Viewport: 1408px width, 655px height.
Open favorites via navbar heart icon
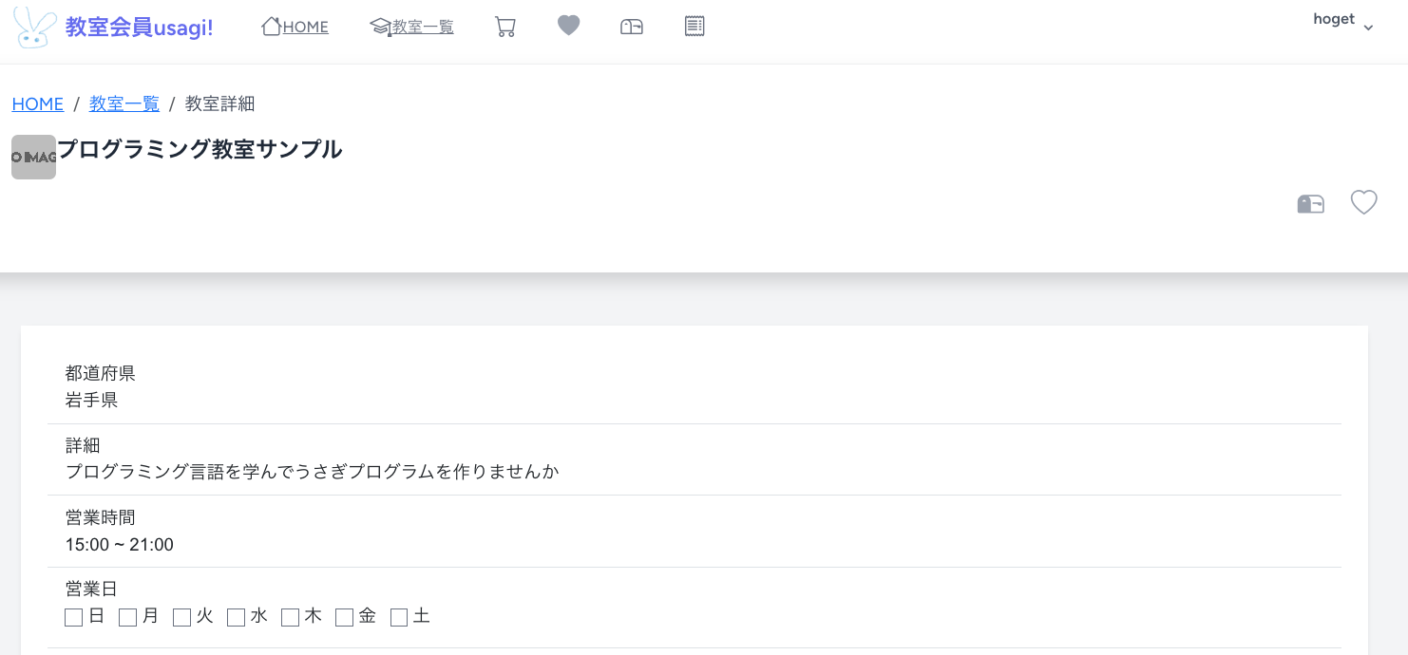[568, 27]
